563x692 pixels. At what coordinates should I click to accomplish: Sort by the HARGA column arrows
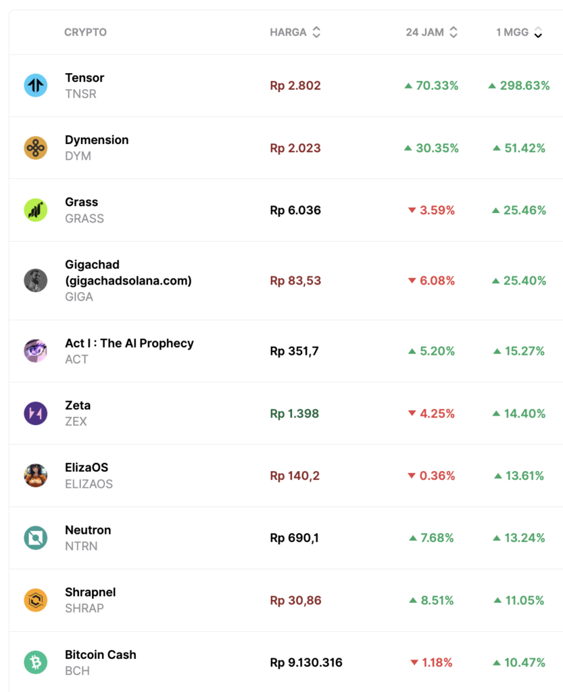tap(316, 32)
